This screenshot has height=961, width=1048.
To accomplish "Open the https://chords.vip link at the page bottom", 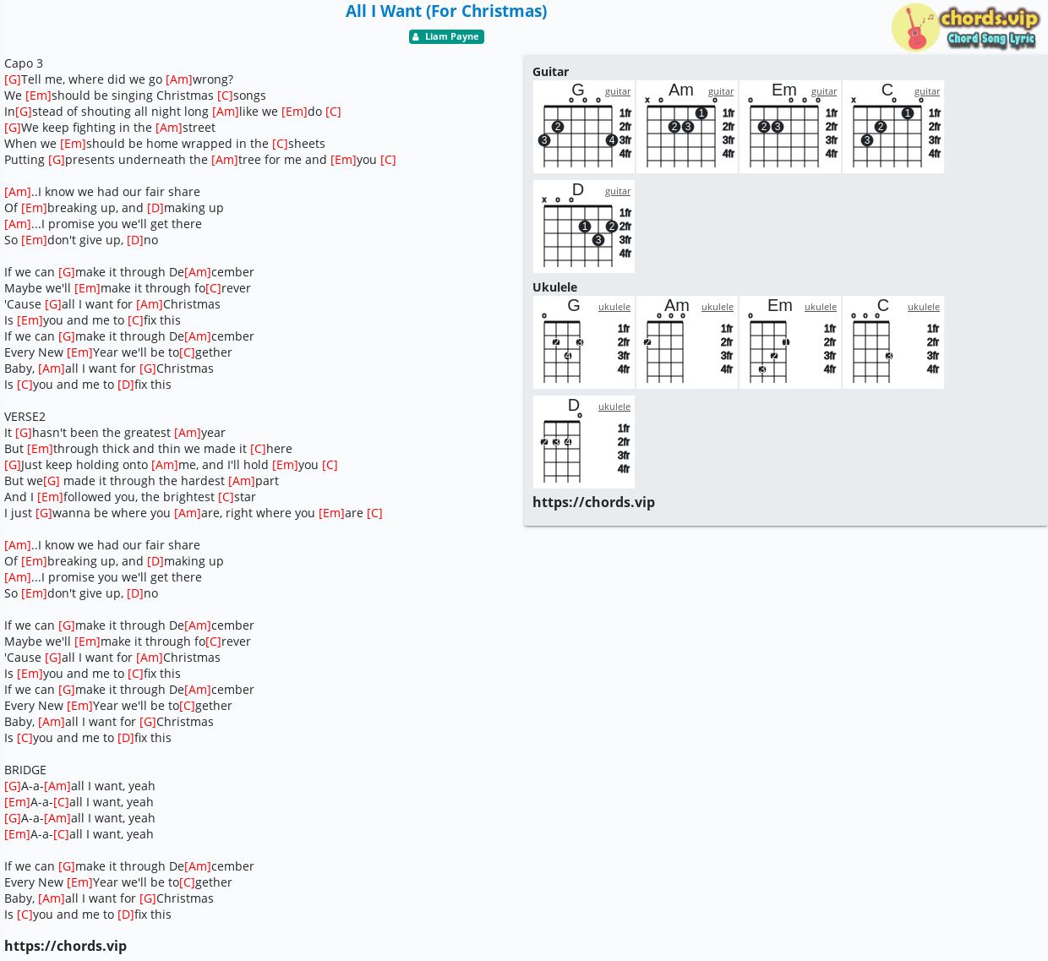I will 65,946.
